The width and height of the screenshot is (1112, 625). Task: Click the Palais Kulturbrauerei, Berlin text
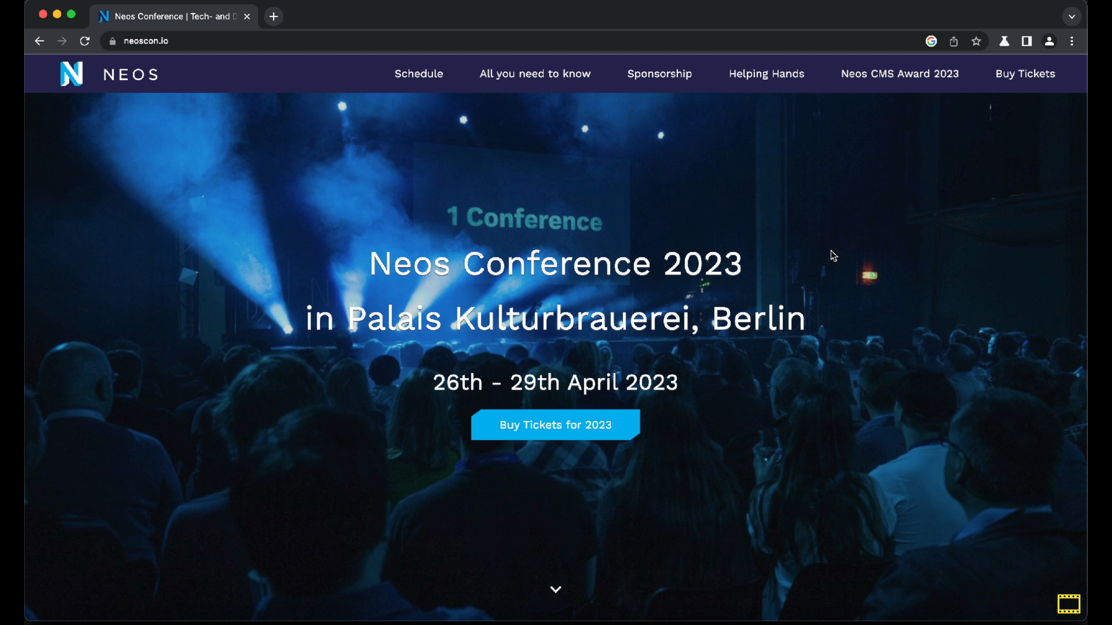pyautogui.click(x=577, y=318)
